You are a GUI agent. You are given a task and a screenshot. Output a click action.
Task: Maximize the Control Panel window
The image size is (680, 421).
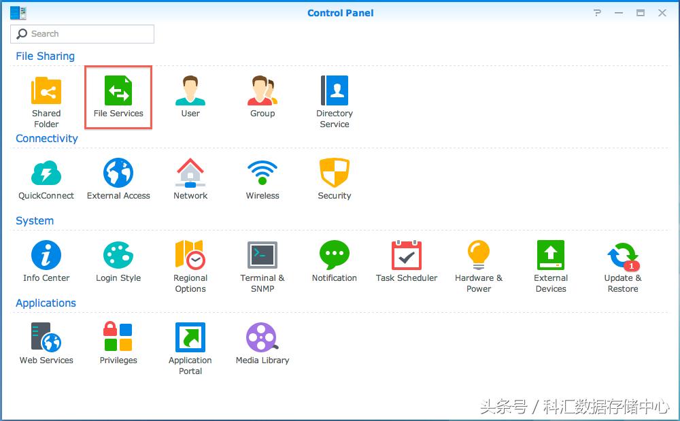point(641,13)
